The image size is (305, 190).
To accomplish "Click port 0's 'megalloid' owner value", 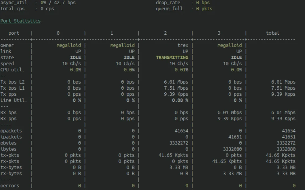I will click(69, 45).
